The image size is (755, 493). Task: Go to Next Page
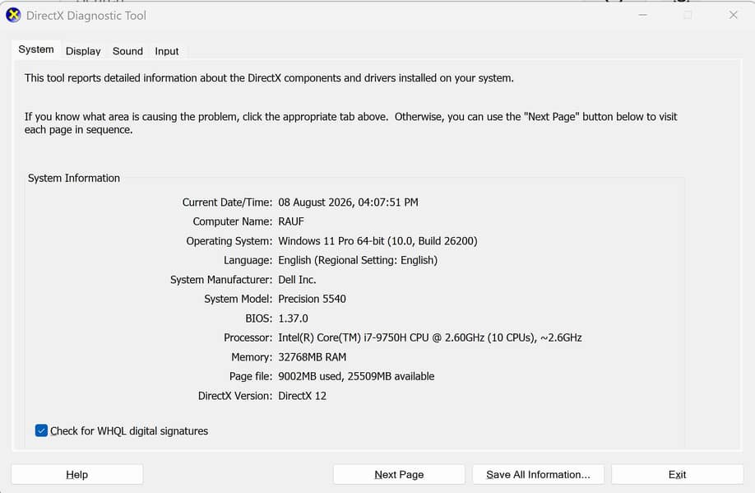(399, 474)
